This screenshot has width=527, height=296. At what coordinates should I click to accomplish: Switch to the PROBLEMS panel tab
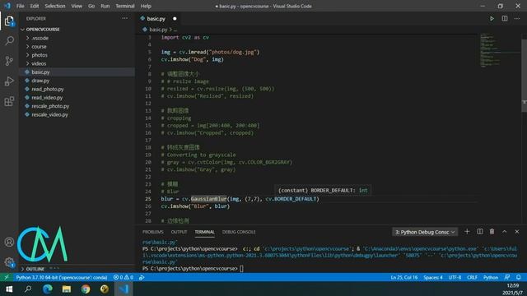click(x=152, y=232)
